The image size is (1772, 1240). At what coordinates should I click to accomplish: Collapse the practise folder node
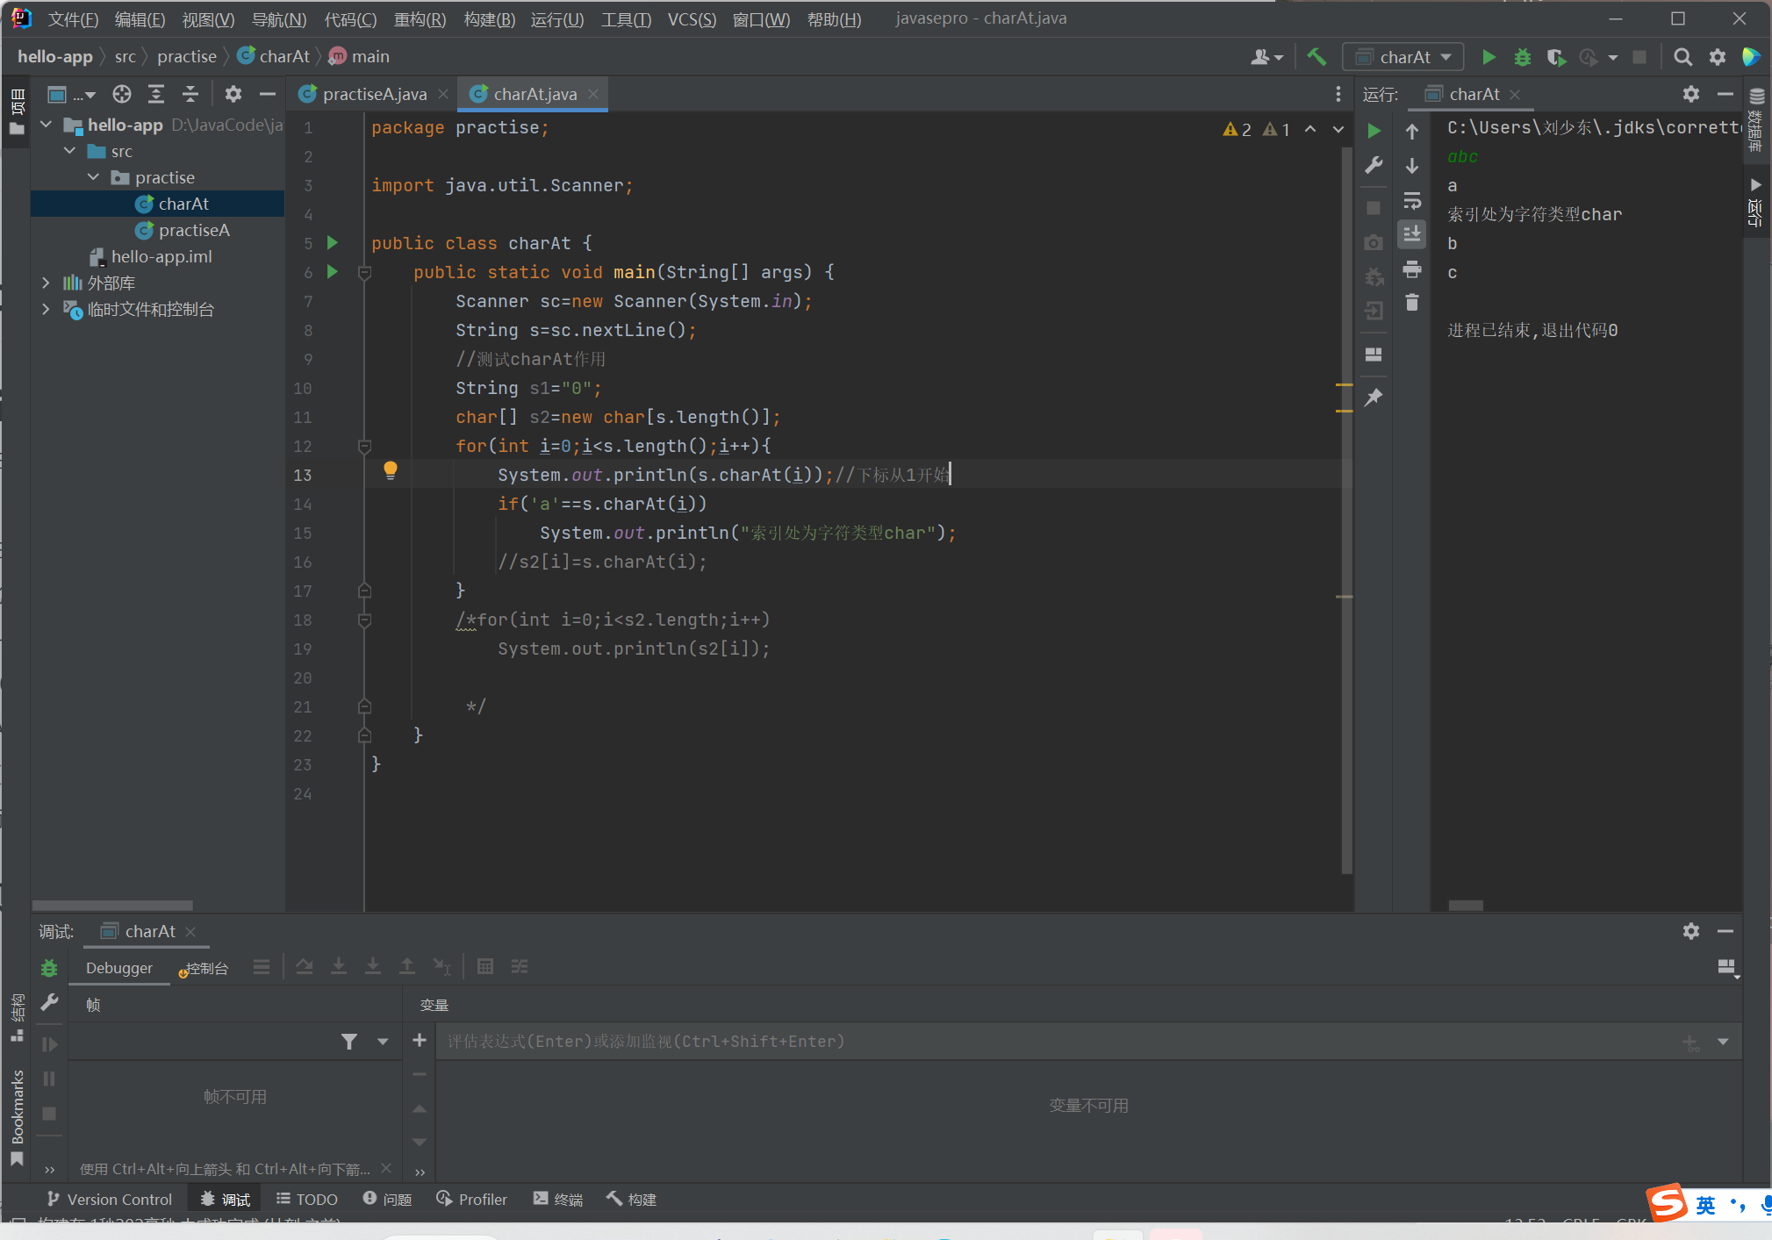(93, 177)
